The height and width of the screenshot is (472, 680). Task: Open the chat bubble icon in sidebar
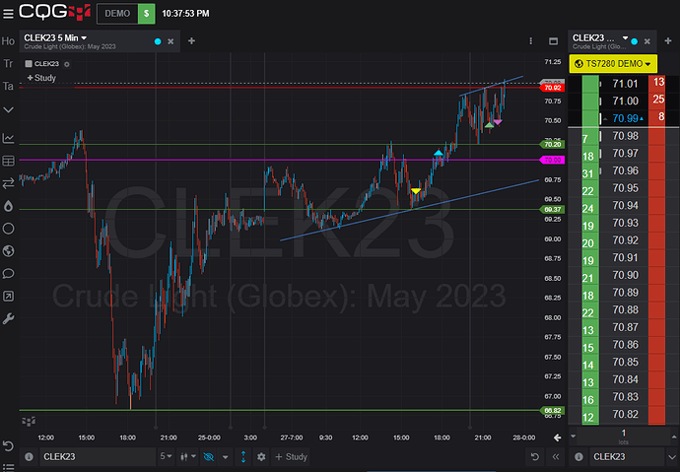[x=9, y=273]
